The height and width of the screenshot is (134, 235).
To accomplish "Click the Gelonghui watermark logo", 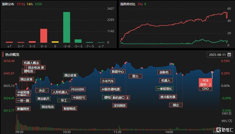I will click(225, 130).
